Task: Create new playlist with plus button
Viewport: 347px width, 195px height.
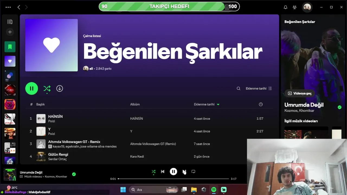Action: coord(10,32)
